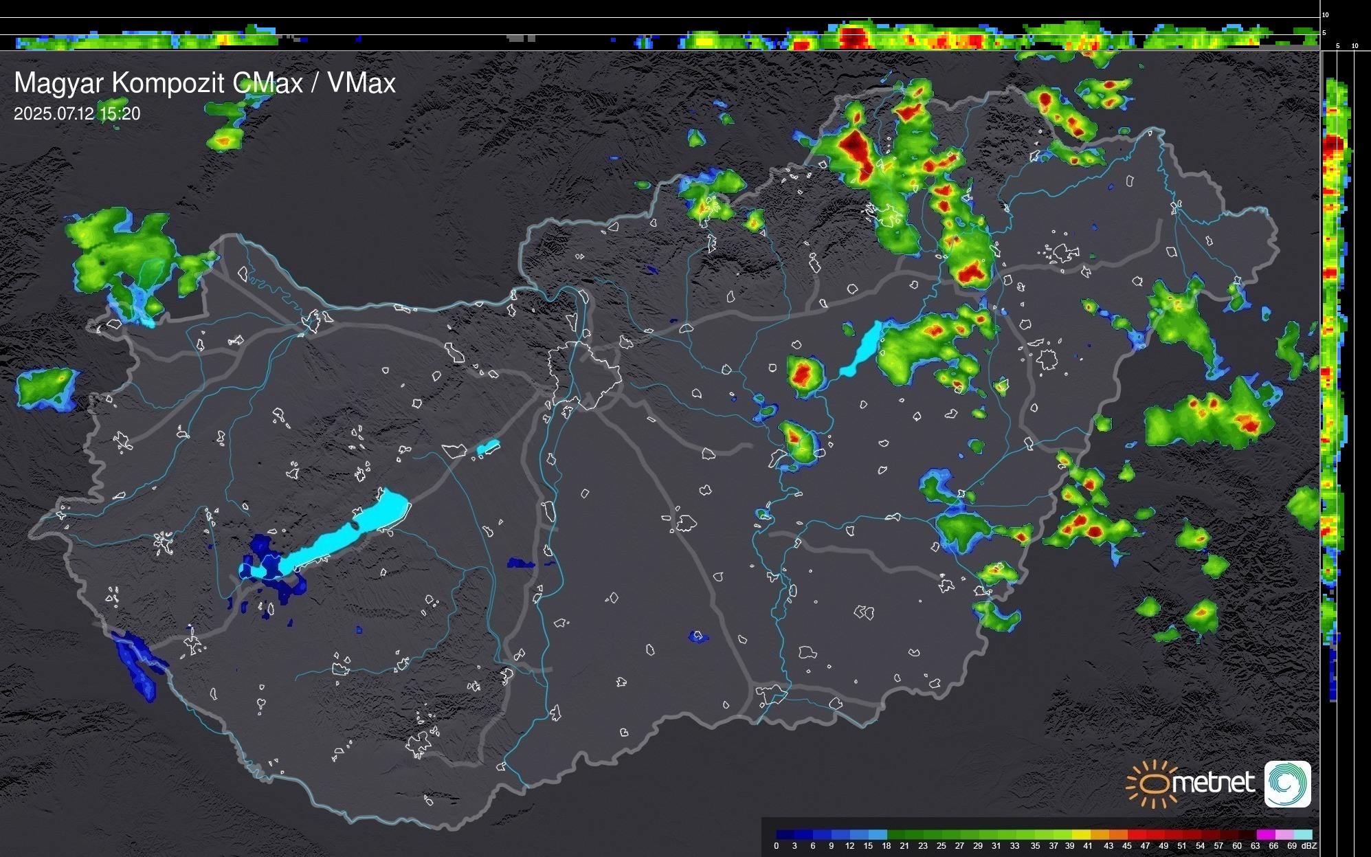This screenshot has height=857, width=1371.
Task: Select the cyan 69 dBZ legend swatch
Action: click(1302, 834)
